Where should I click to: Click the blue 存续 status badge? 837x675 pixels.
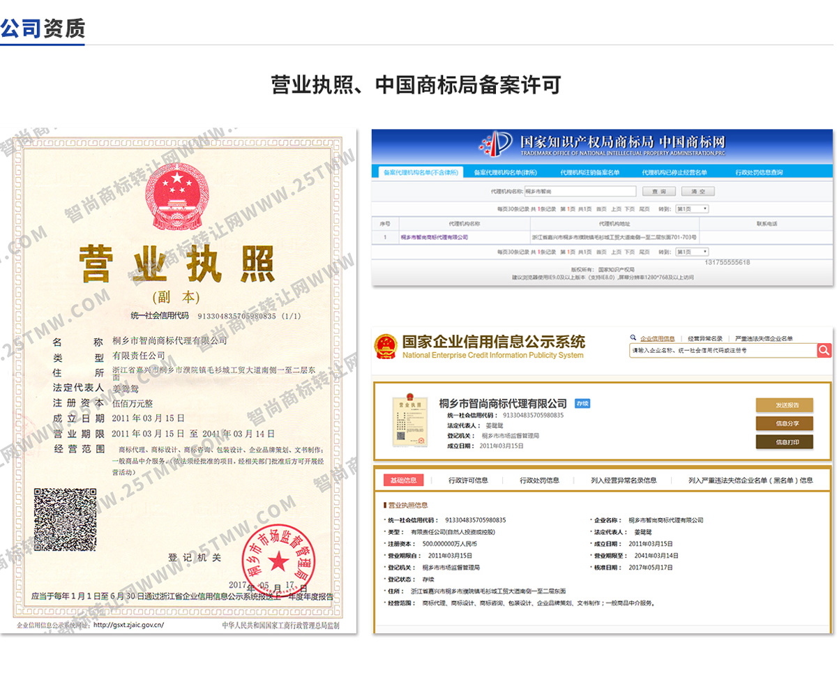coord(582,404)
